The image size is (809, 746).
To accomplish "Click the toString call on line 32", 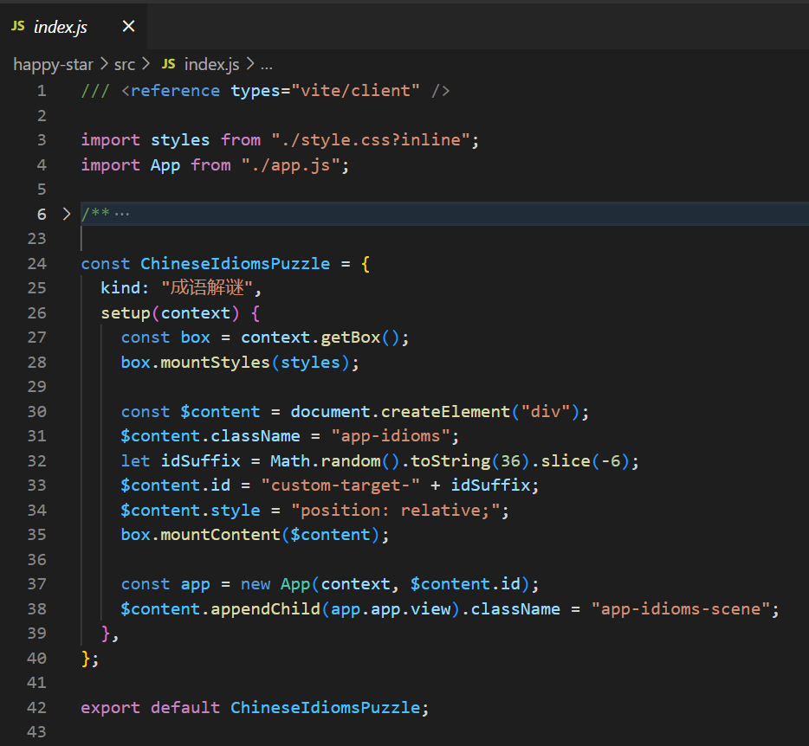I will click(x=450, y=460).
